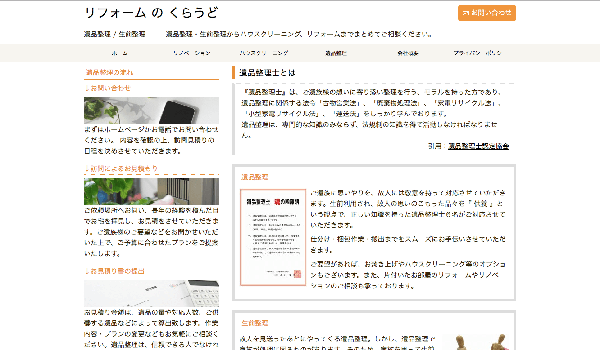This screenshot has width=600, height=350.
Task: Click the green plant visit-estimate photo
Action: pyautogui.click(x=151, y=192)
